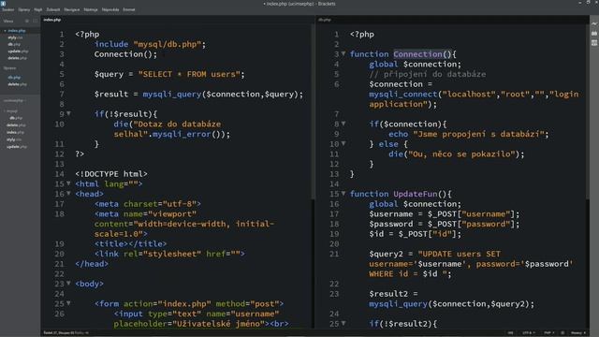The width and height of the screenshot is (599, 337).
Task: Fold the head tag at line 16
Action: [x=68, y=194]
